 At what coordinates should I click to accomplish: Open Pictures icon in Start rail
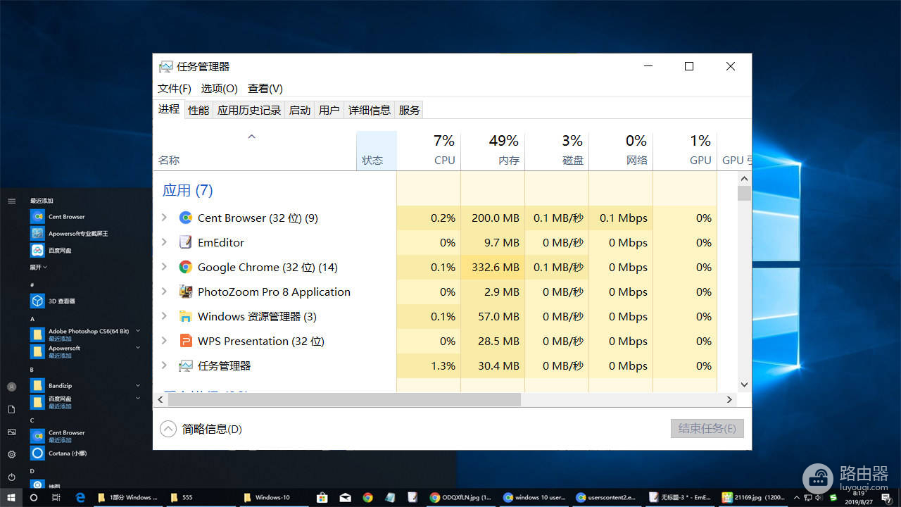pyautogui.click(x=11, y=432)
